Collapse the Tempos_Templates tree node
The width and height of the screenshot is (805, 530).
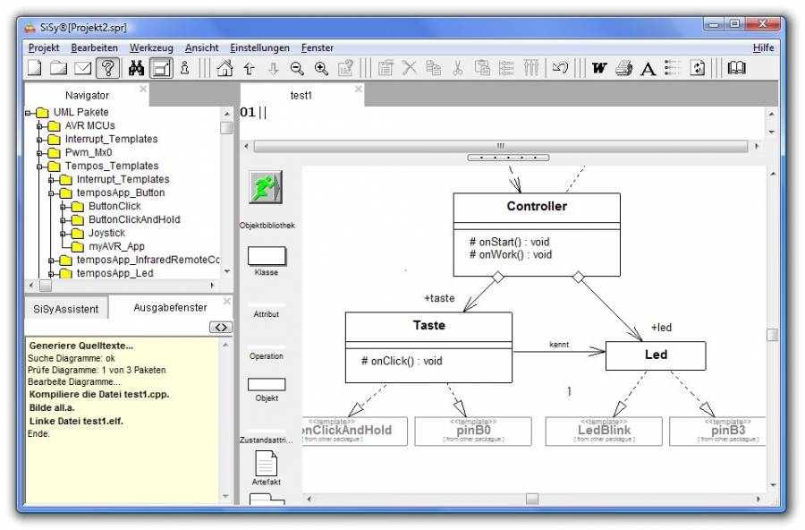pos(40,167)
